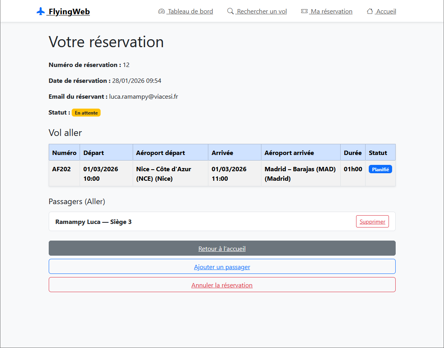Click the Retour à l'accueil button
Viewport: 444px width, 348px height.
point(222,248)
